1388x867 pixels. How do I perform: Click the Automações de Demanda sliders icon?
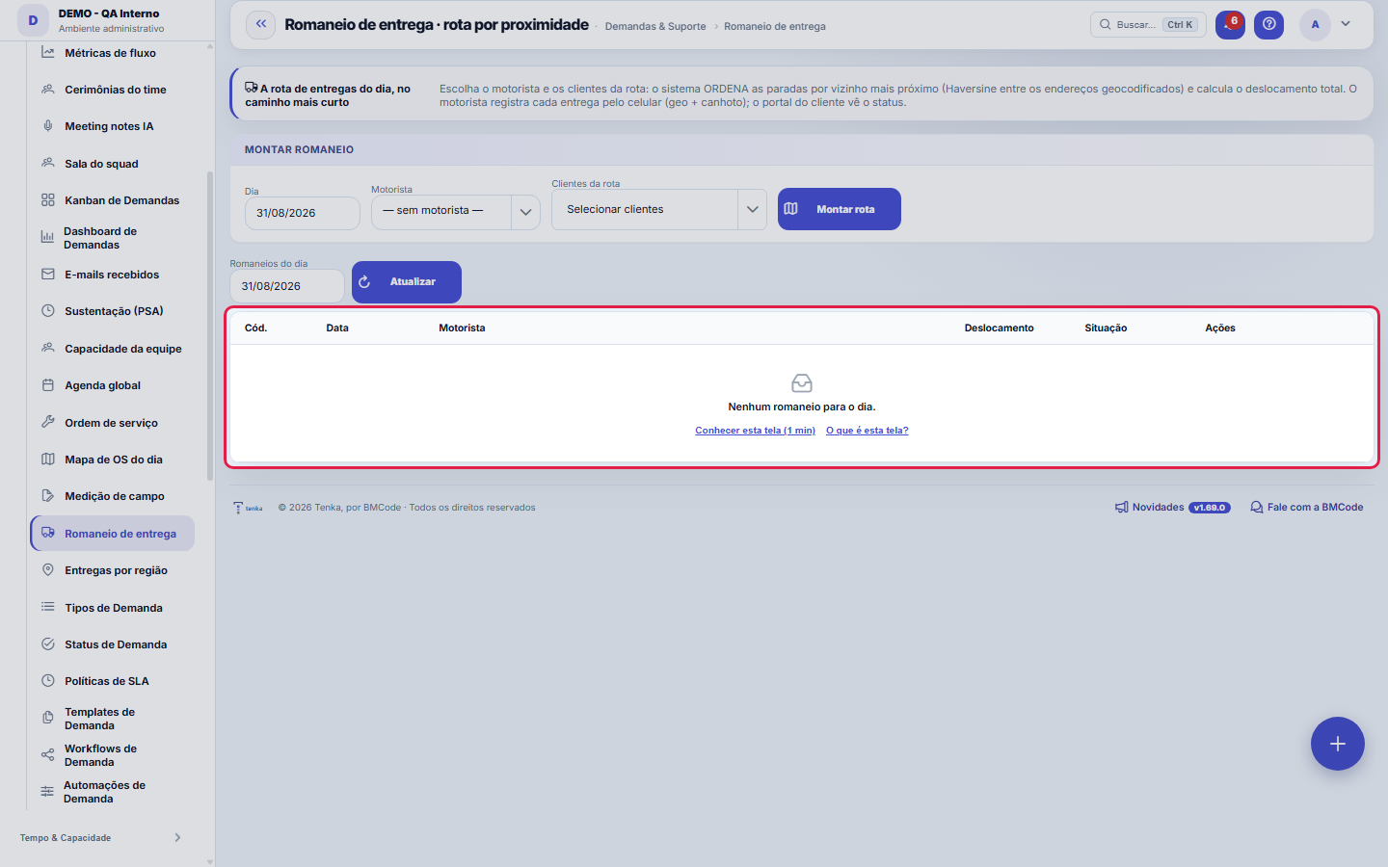click(x=47, y=792)
